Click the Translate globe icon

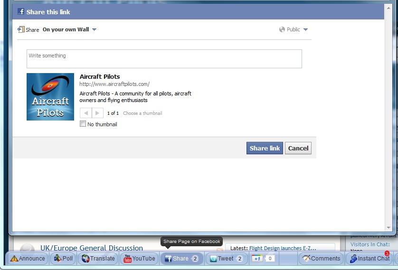point(85,258)
